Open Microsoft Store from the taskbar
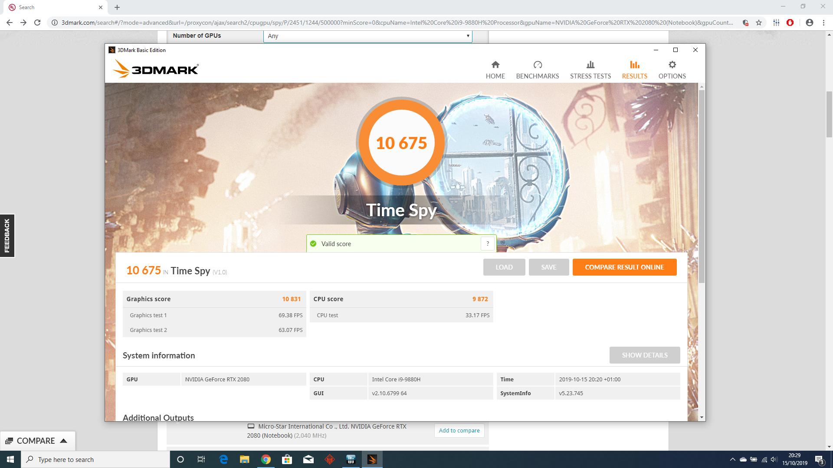The height and width of the screenshot is (468, 833). point(287,459)
